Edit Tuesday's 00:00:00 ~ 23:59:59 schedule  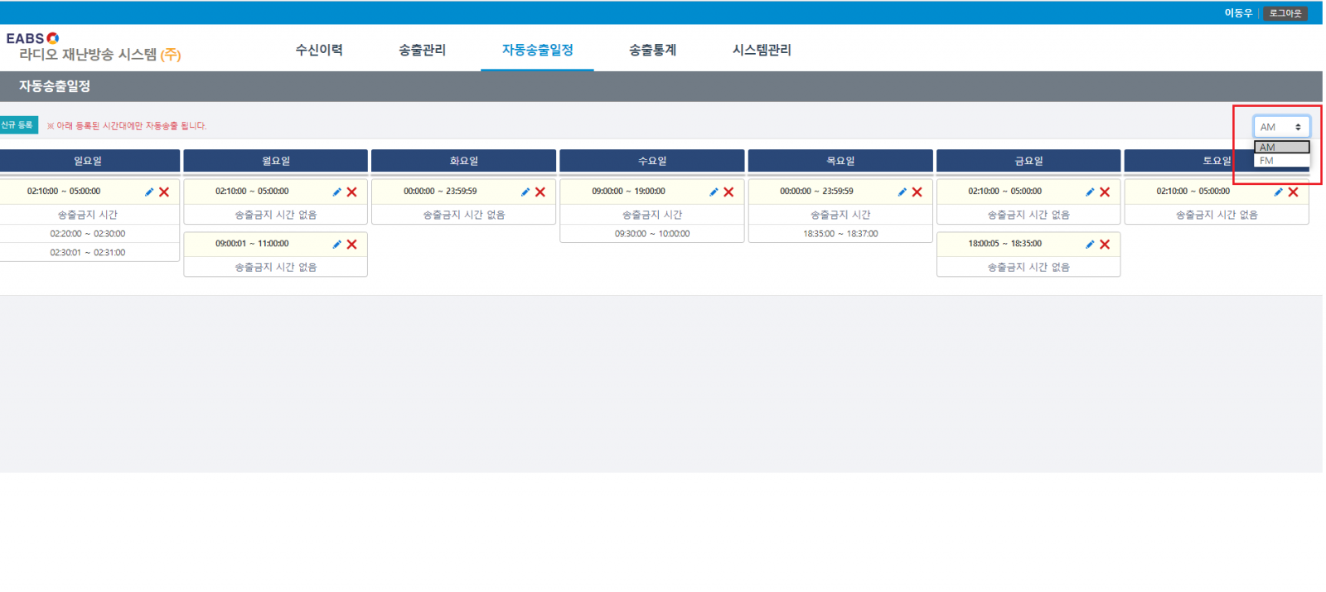coord(525,192)
